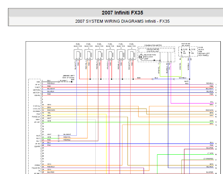223x174 pixels.
Task: Click the 'INJ 3' pin label
Action: pyautogui.click(x=38, y=139)
